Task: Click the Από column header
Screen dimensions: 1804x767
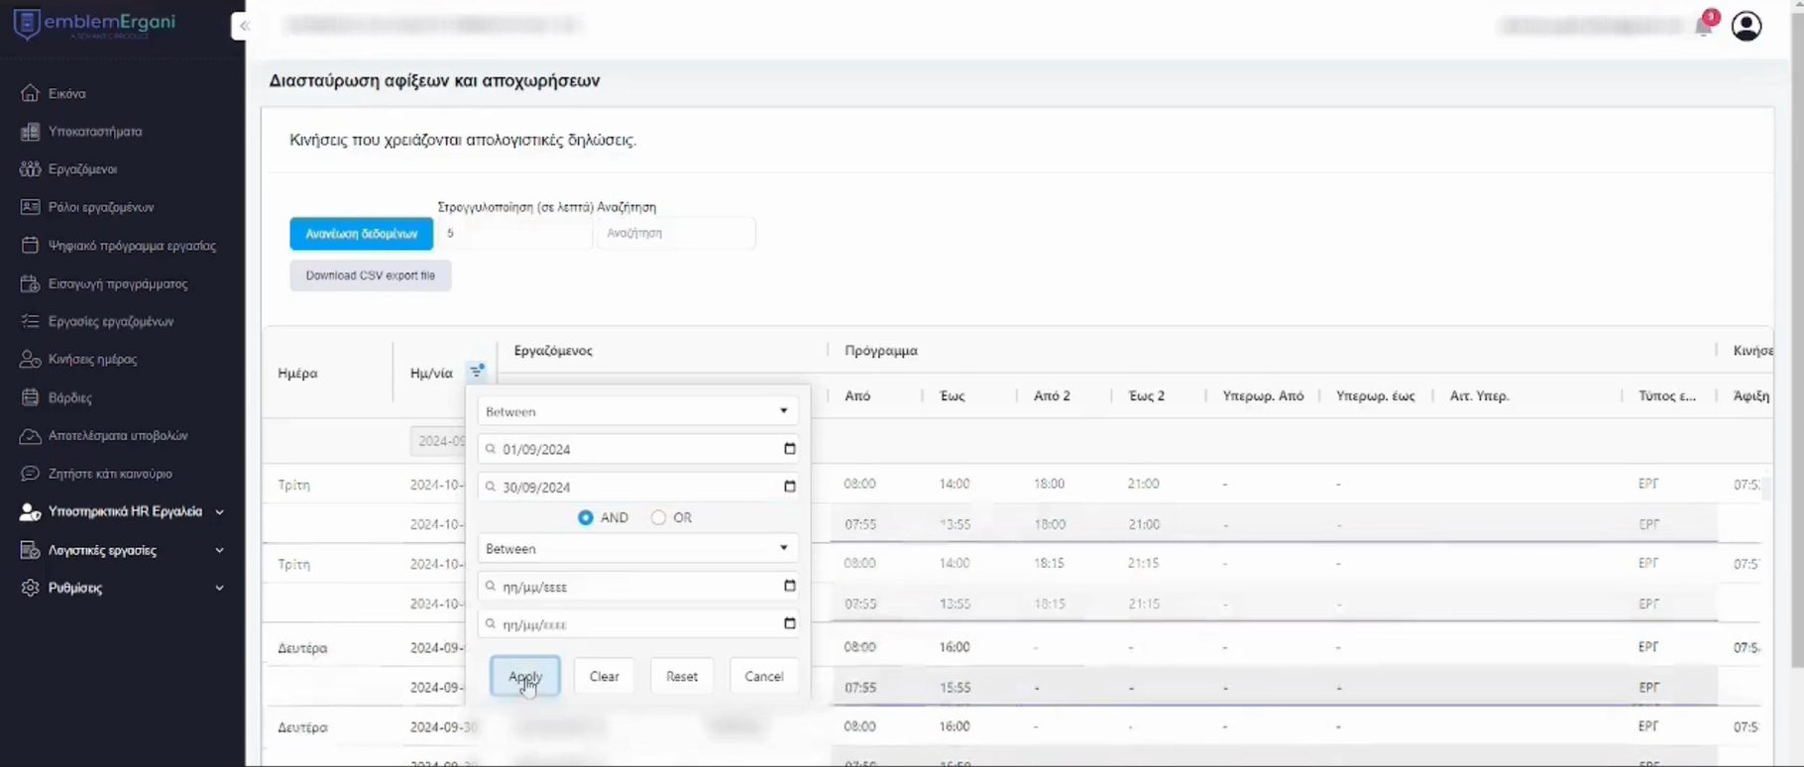Action: [x=857, y=395]
